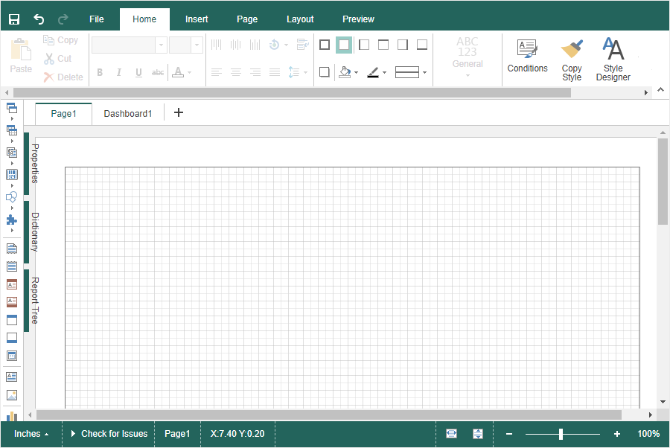
Task: Open the Dashboard1 tab
Action: [128, 114]
